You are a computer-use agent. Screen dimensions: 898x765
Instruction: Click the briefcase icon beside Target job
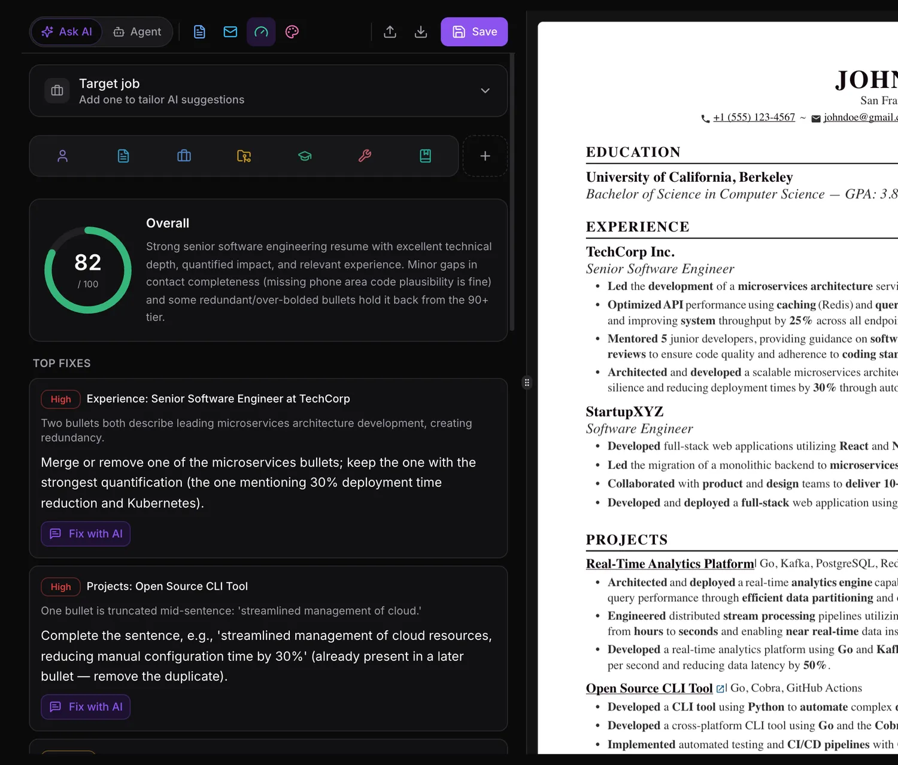click(57, 91)
